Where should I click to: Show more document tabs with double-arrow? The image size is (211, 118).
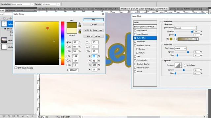pos(207,9)
